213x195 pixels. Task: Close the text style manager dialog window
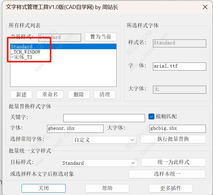204,7
